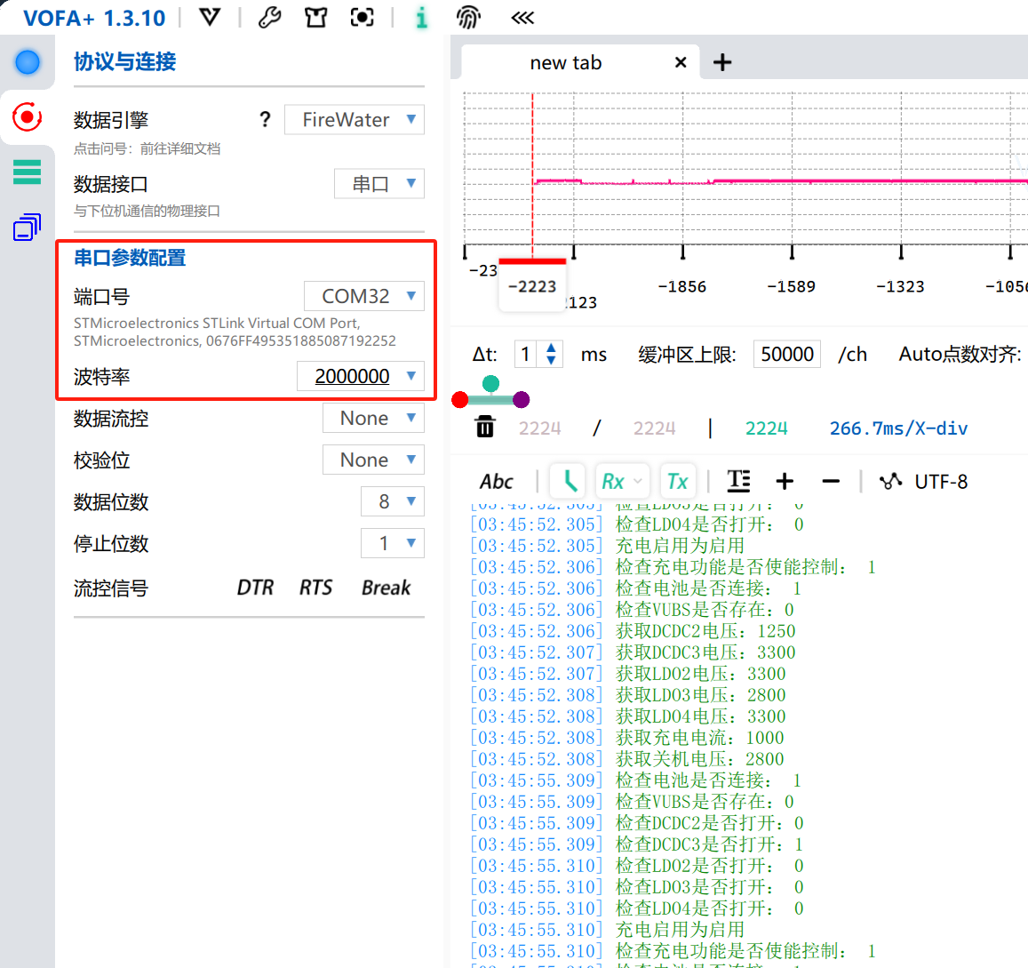
Task: Click the fingerprint icon in top toolbar
Action: tap(468, 17)
